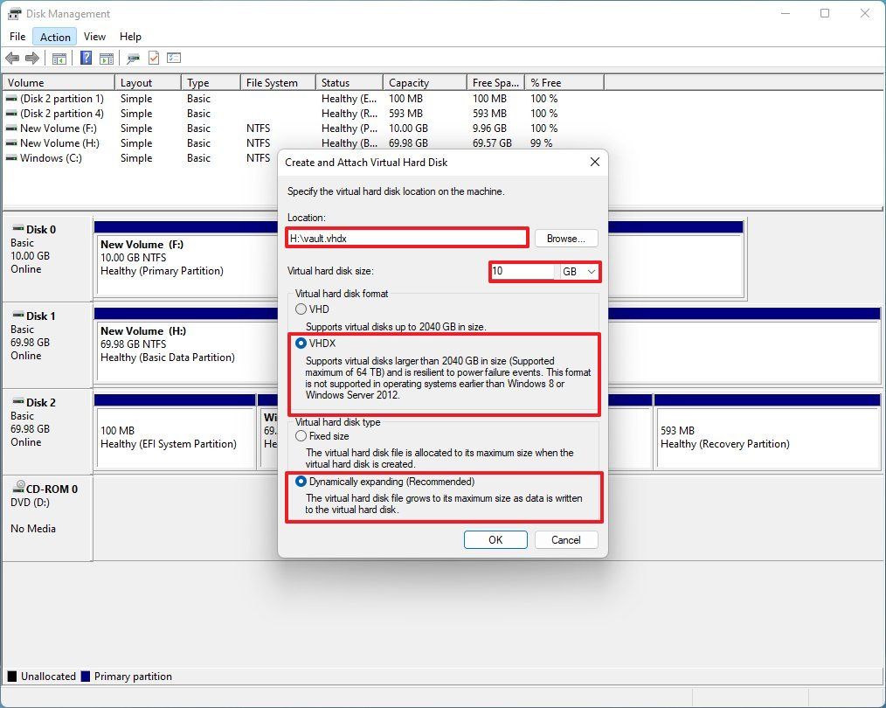Screen dimensions: 886x708
Task: Toggle the Show/Hide Action Pane toolbar icon
Action: (x=107, y=59)
